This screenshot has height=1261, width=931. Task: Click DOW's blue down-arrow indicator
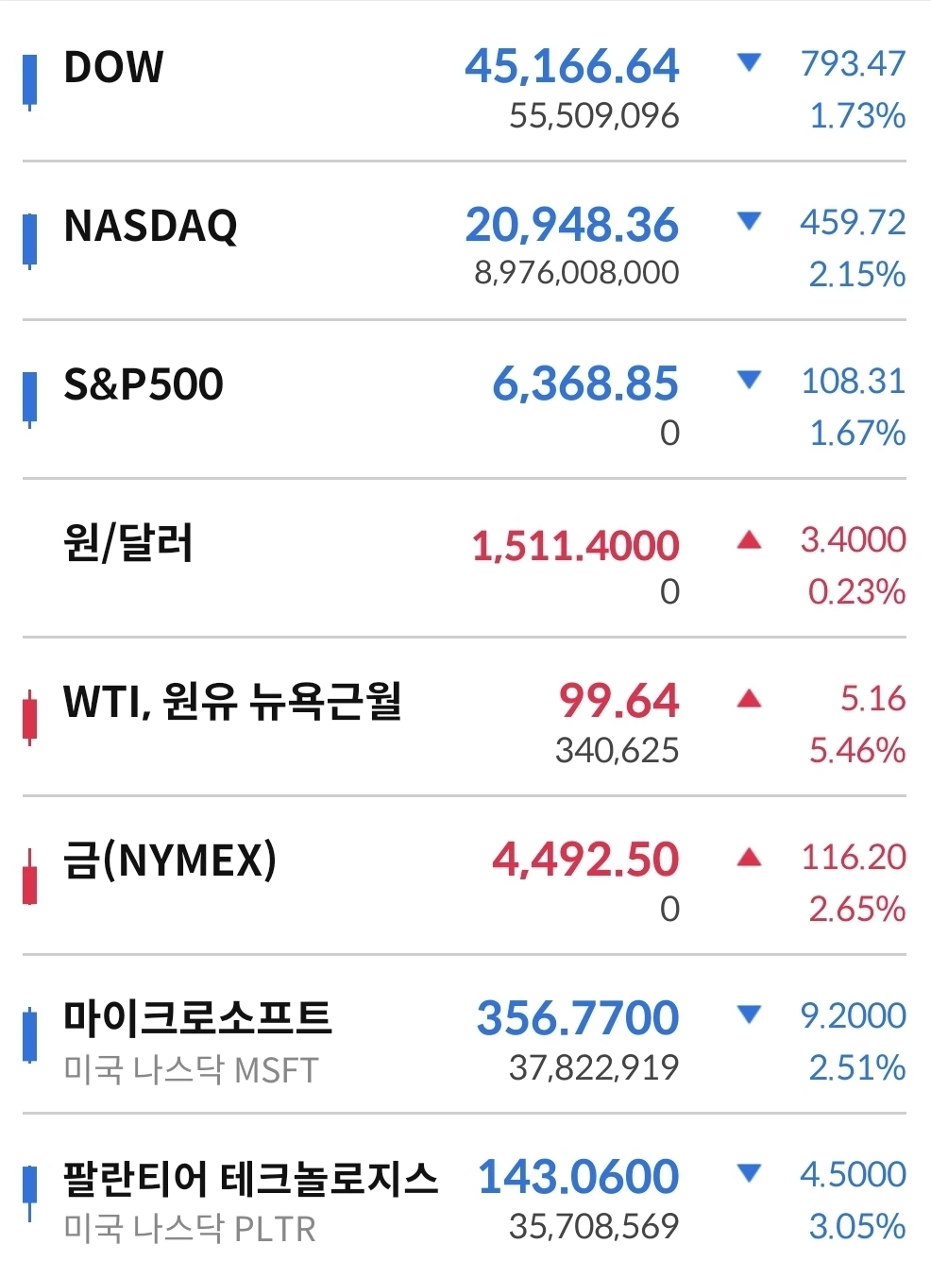749,63
